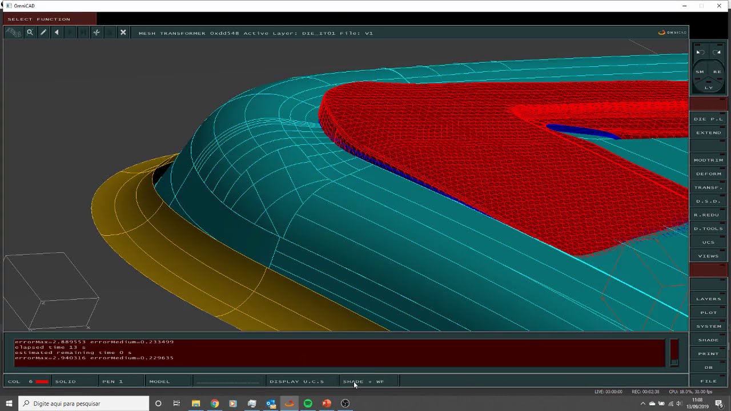Open the FILE menu
731x411 pixels.
point(709,381)
